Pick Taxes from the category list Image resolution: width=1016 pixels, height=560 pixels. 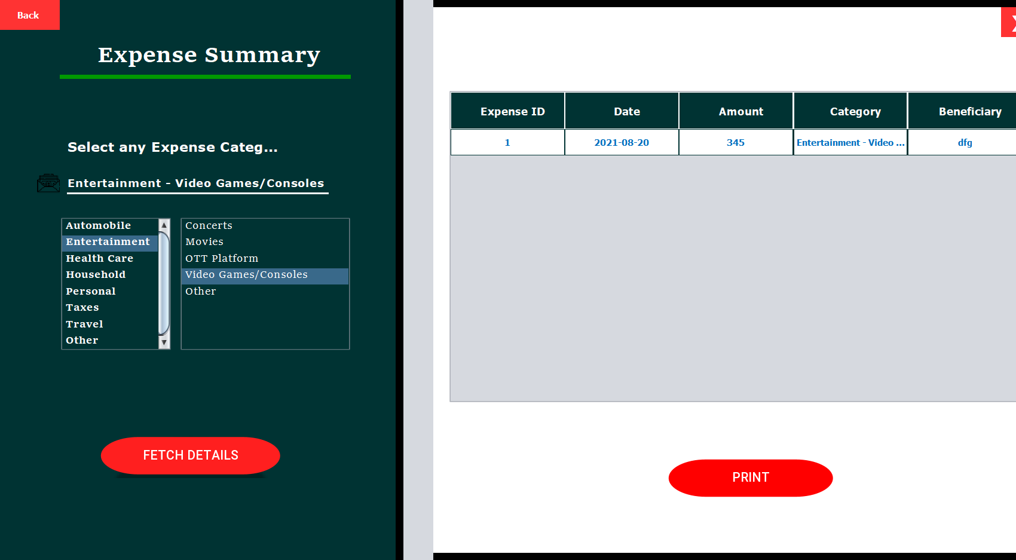pos(82,307)
